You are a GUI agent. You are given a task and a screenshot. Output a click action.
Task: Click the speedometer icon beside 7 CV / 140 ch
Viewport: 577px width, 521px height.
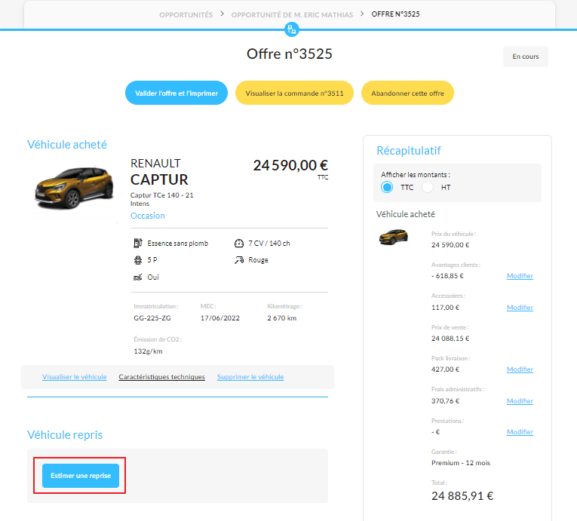pos(239,244)
